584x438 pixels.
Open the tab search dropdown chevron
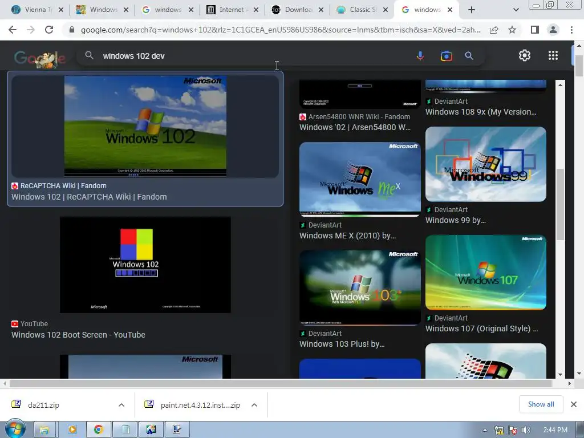[516, 10]
